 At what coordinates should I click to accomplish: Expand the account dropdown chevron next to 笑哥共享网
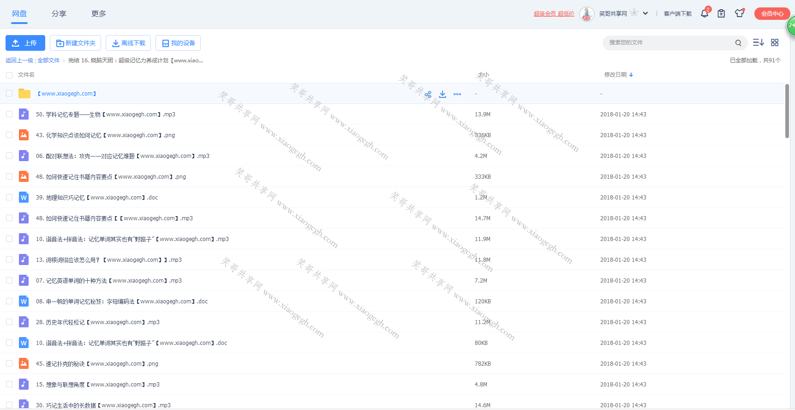[x=646, y=13]
